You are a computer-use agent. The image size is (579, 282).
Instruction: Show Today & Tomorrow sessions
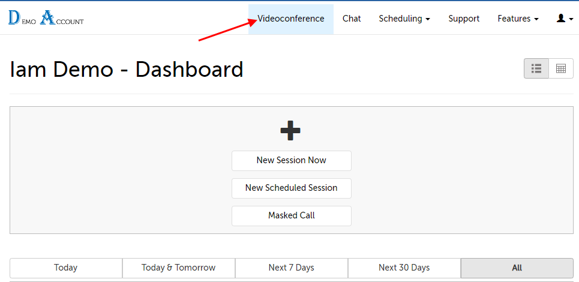tap(178, 268)
